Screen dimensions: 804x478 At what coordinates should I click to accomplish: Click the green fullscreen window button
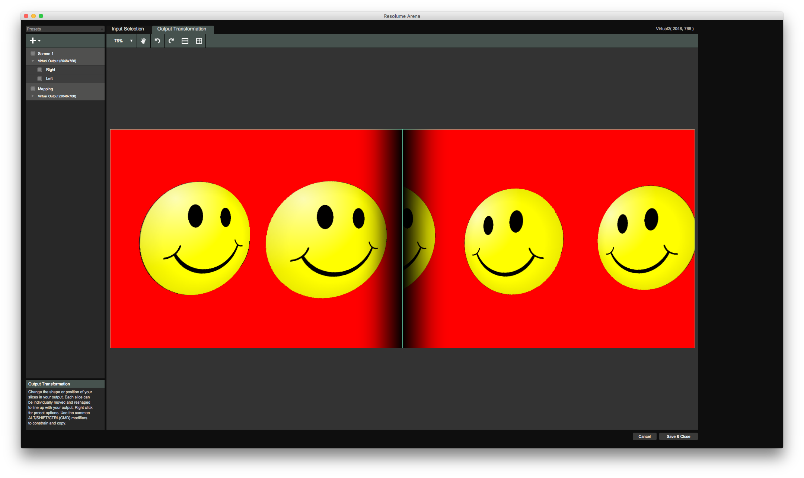tap(41, 16)
